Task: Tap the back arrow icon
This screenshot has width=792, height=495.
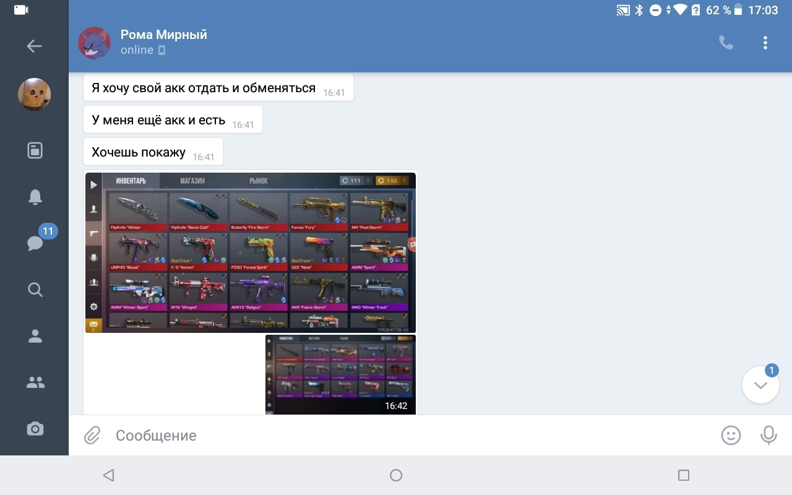Action: point(34,46)
